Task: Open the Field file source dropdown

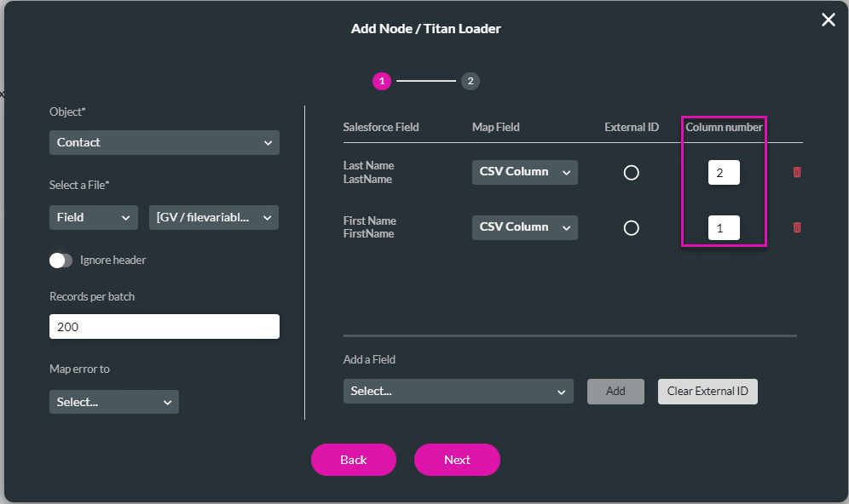Action: point(93,217)
